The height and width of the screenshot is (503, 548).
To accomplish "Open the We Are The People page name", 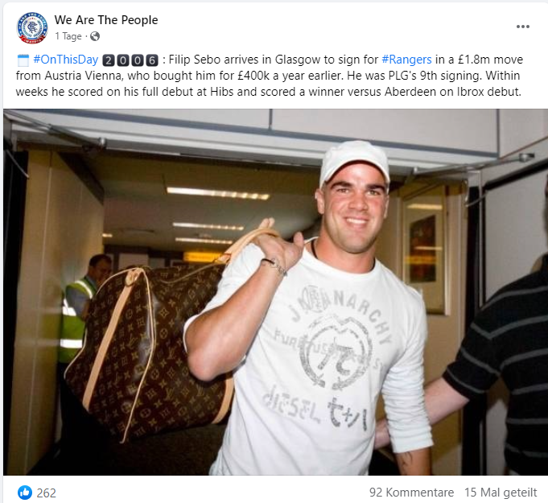I will pos(106,20).
